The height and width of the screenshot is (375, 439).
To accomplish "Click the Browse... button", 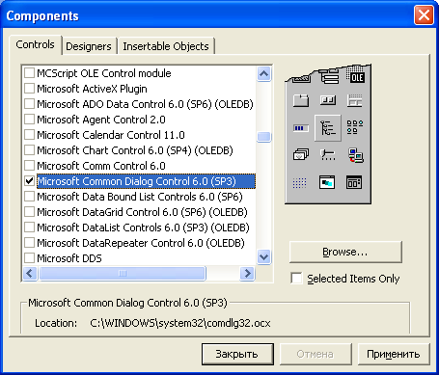I will click(345, 252).
